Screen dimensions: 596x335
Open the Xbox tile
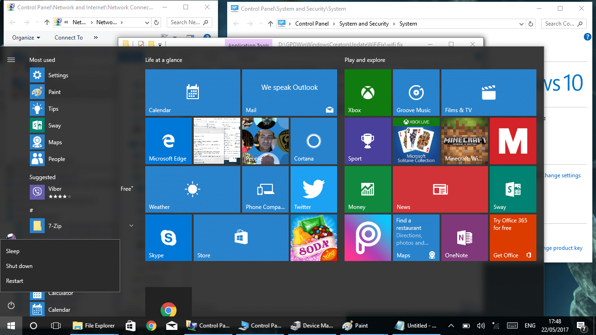pyautogui.click(x=368, y=93)
